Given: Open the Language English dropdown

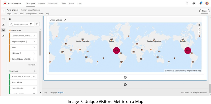Looking at the screenshot, I should click(61, 92).
